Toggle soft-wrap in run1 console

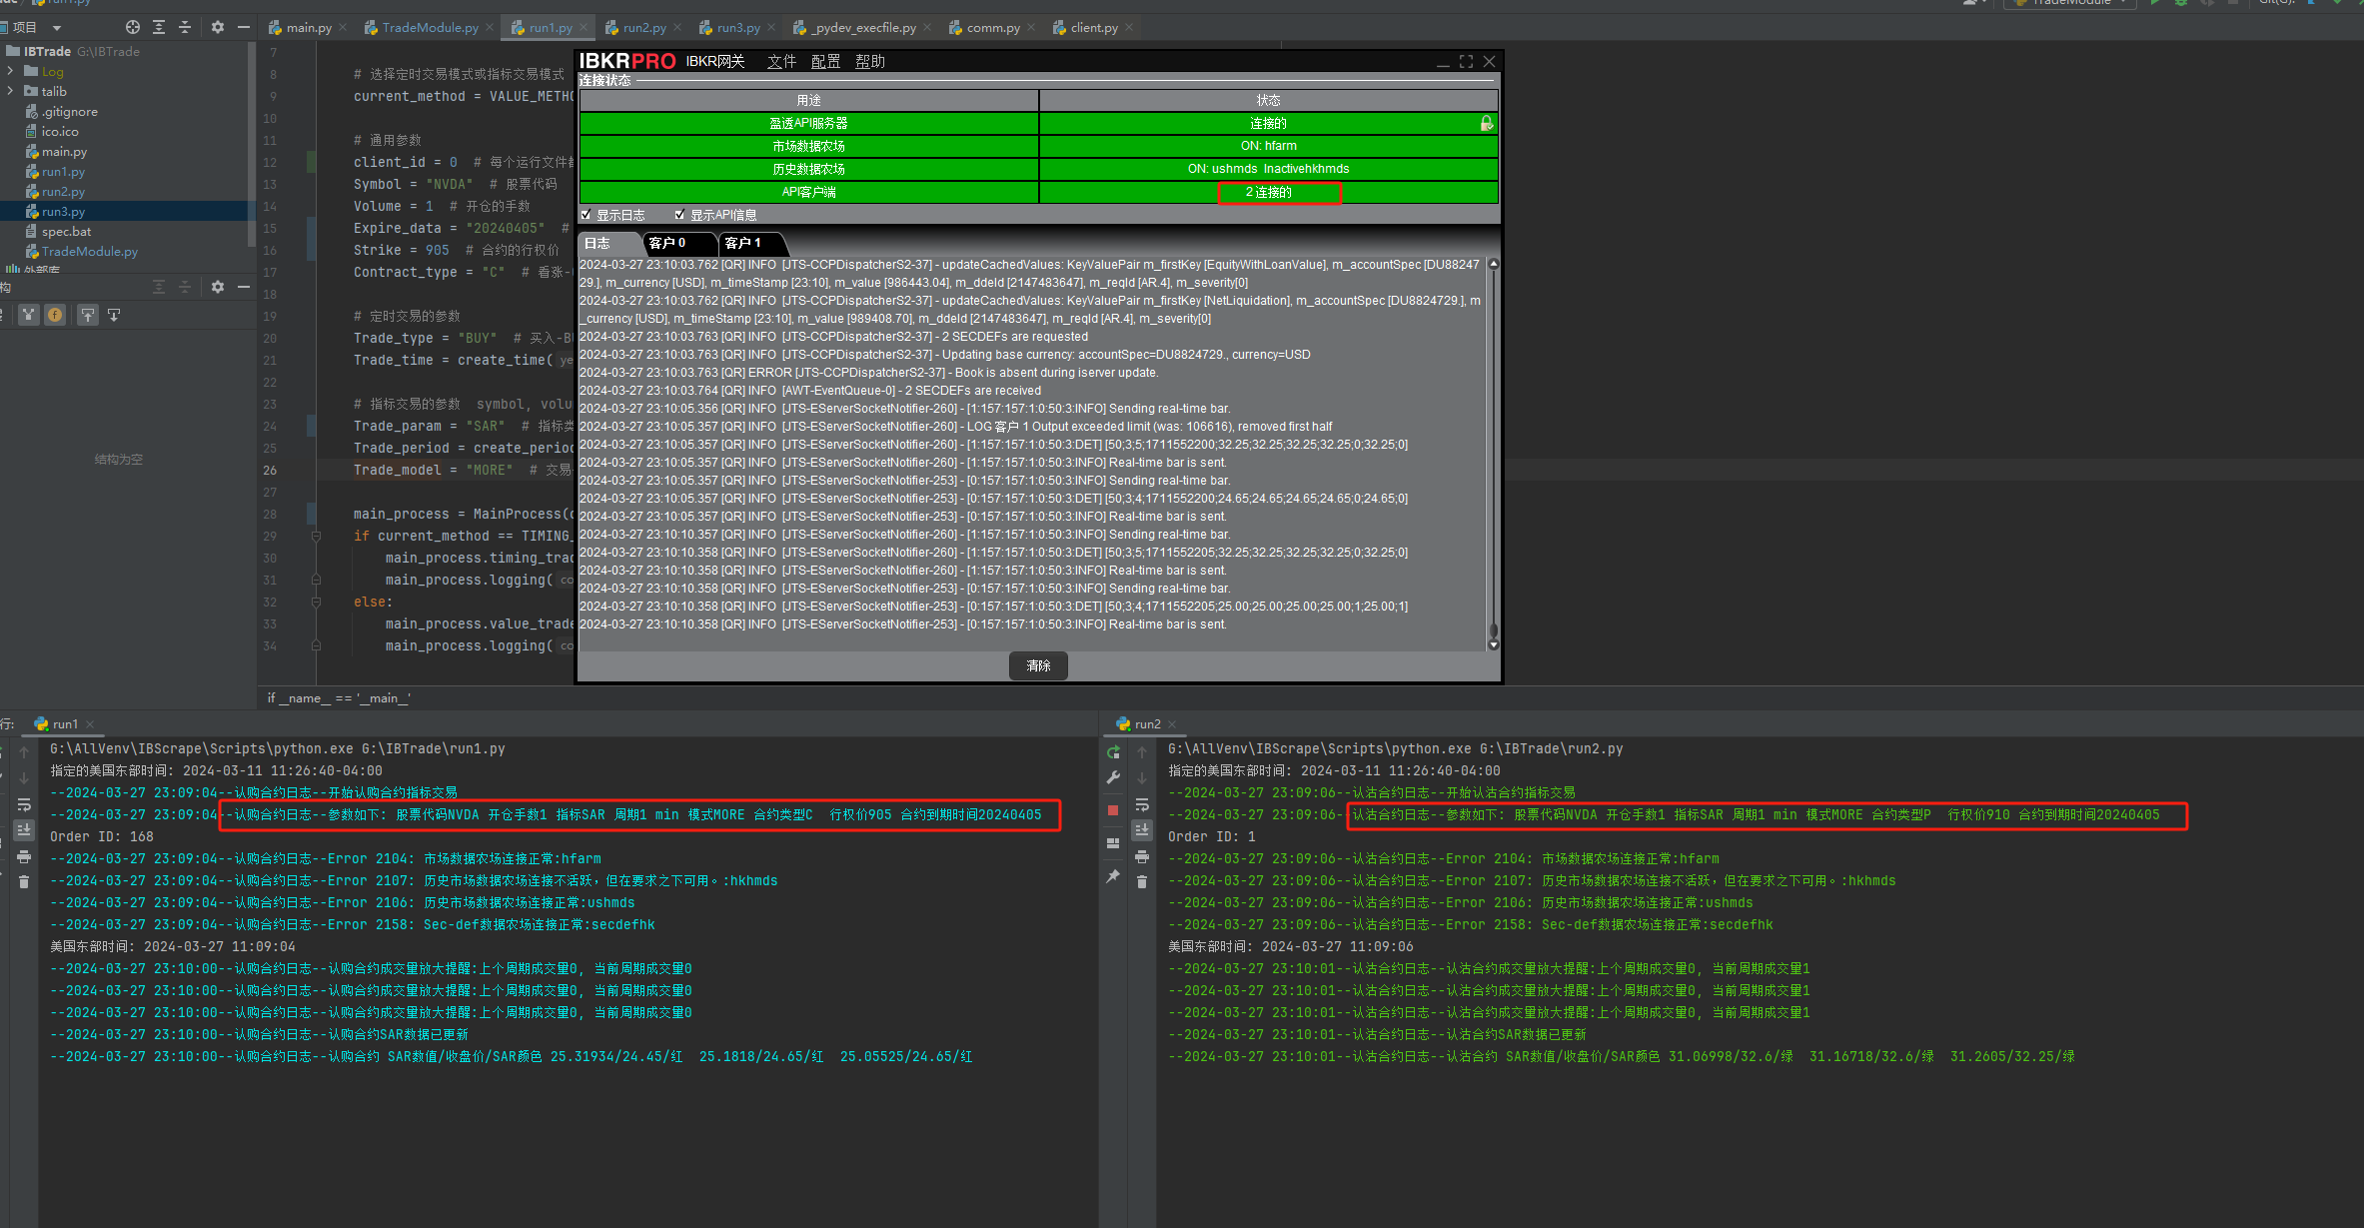point(24,804)
